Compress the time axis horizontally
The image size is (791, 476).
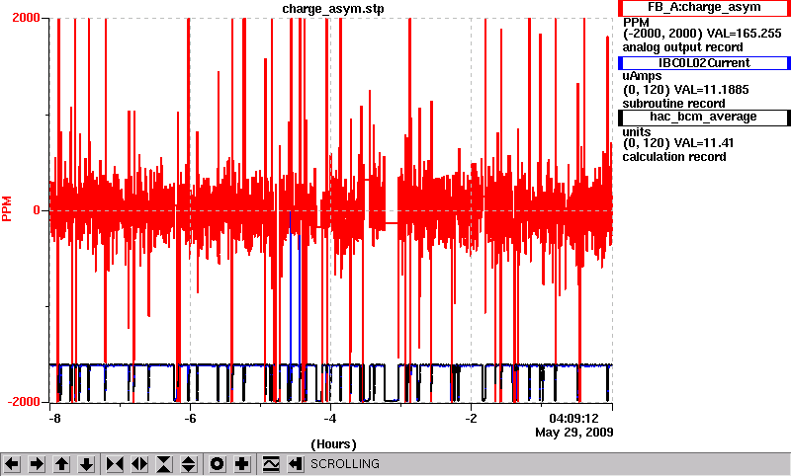pyautogui.click(x=115, y=464)
